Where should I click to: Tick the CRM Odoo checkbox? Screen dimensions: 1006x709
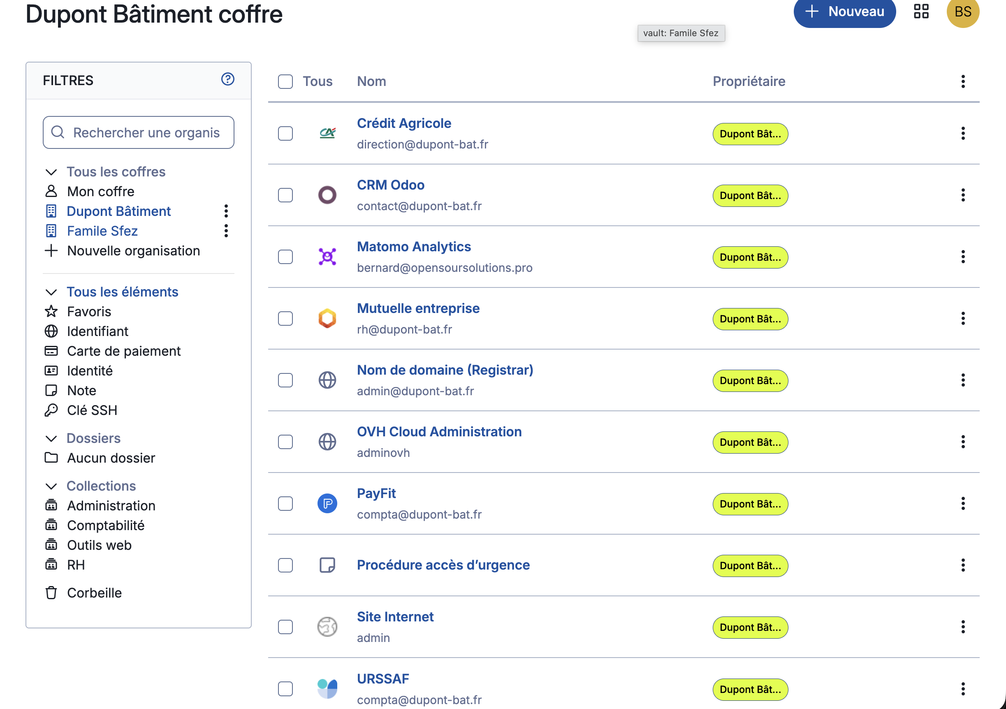[285, 195]
